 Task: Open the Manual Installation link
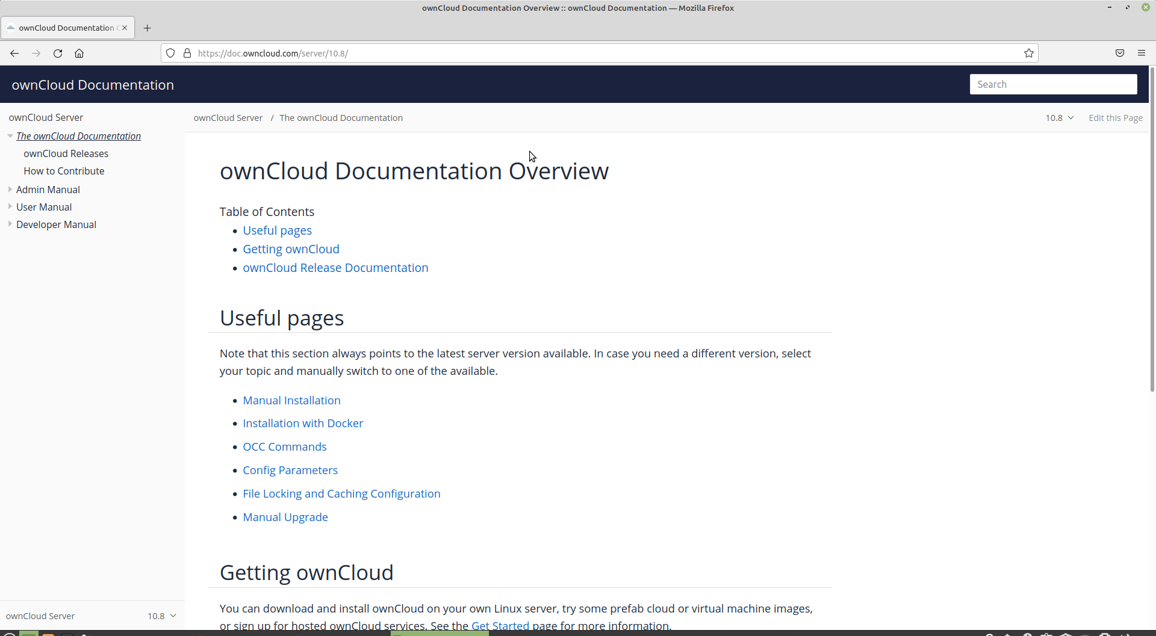click(x=291, y=400)
